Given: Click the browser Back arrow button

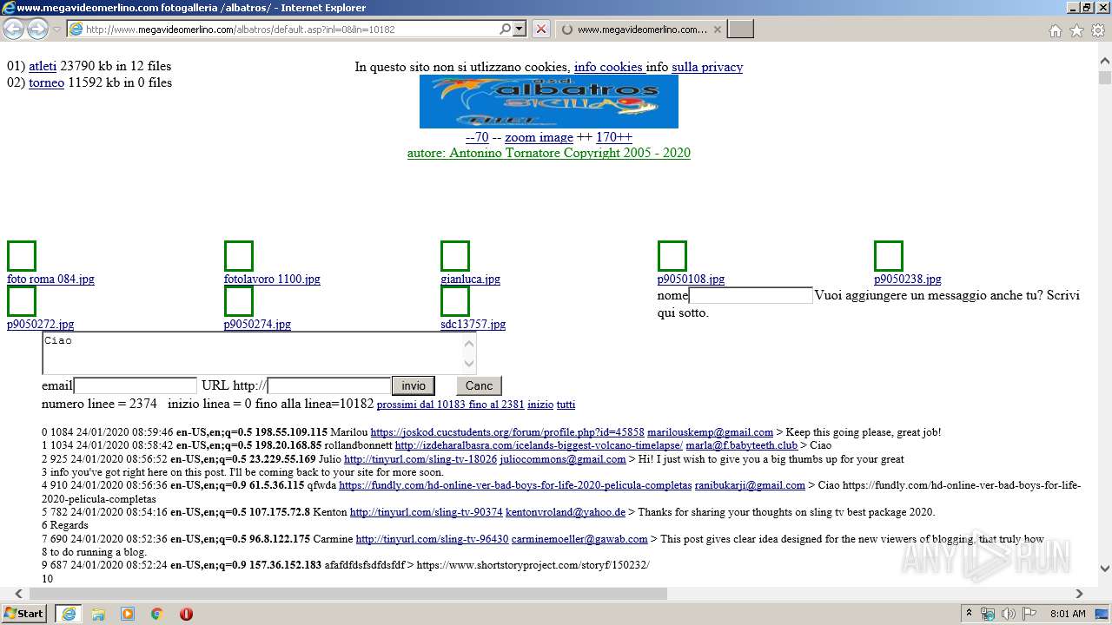Looking at the screenshot, I should point(14,29).
